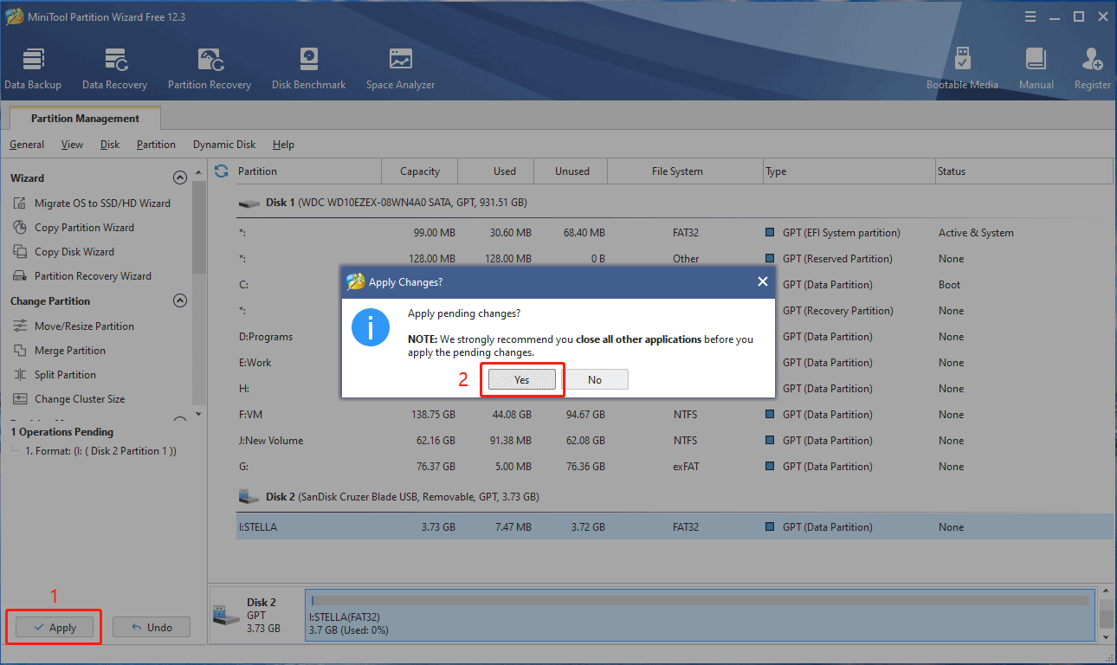Open the Dynamic Disk menu
The width and height of the screenshot is (1117, 665).
coord(224,145)
